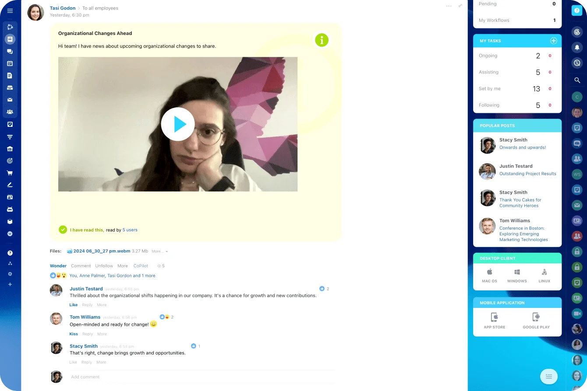Screen dimensions: 587x391
Task: Open the Marketing target icon
Action: pos(10,161)
